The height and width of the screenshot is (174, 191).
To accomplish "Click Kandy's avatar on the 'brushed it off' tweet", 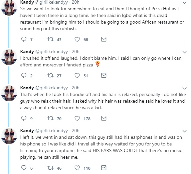I will (x=9, y=57).
